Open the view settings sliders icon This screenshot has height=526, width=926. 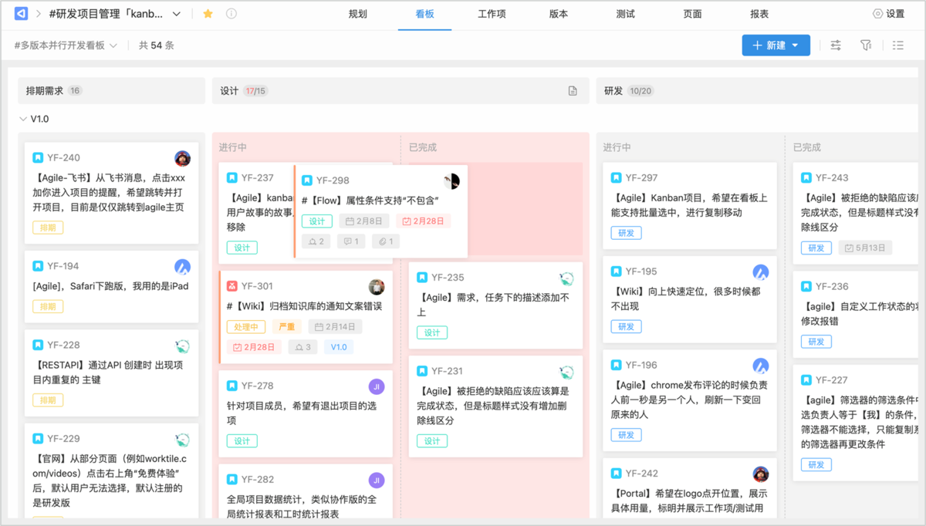coord(836,46)
